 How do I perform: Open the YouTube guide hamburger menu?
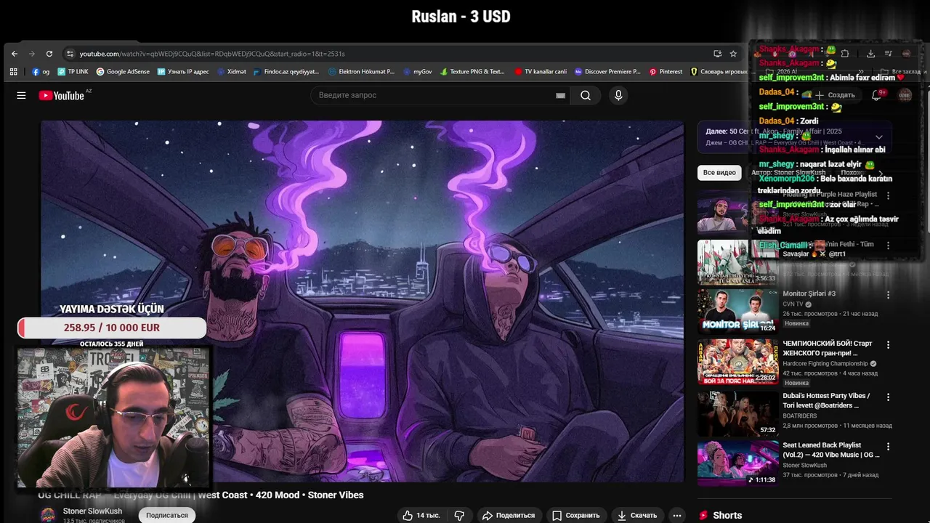(x=21, y=95)
